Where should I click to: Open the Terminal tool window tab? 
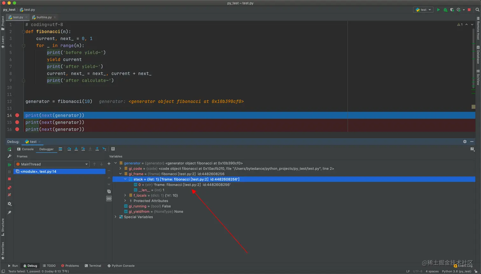(93, 266)
